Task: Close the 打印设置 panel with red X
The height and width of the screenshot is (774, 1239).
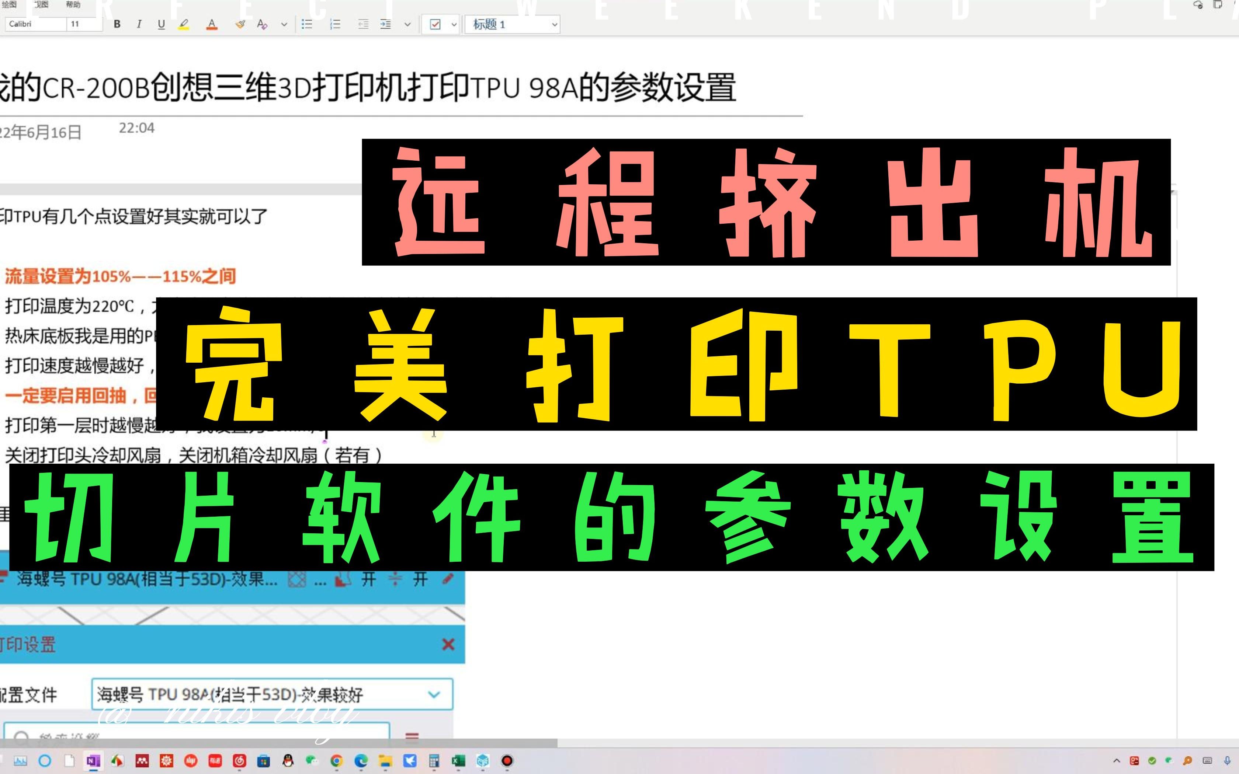Action: click(x=448, y=645)
